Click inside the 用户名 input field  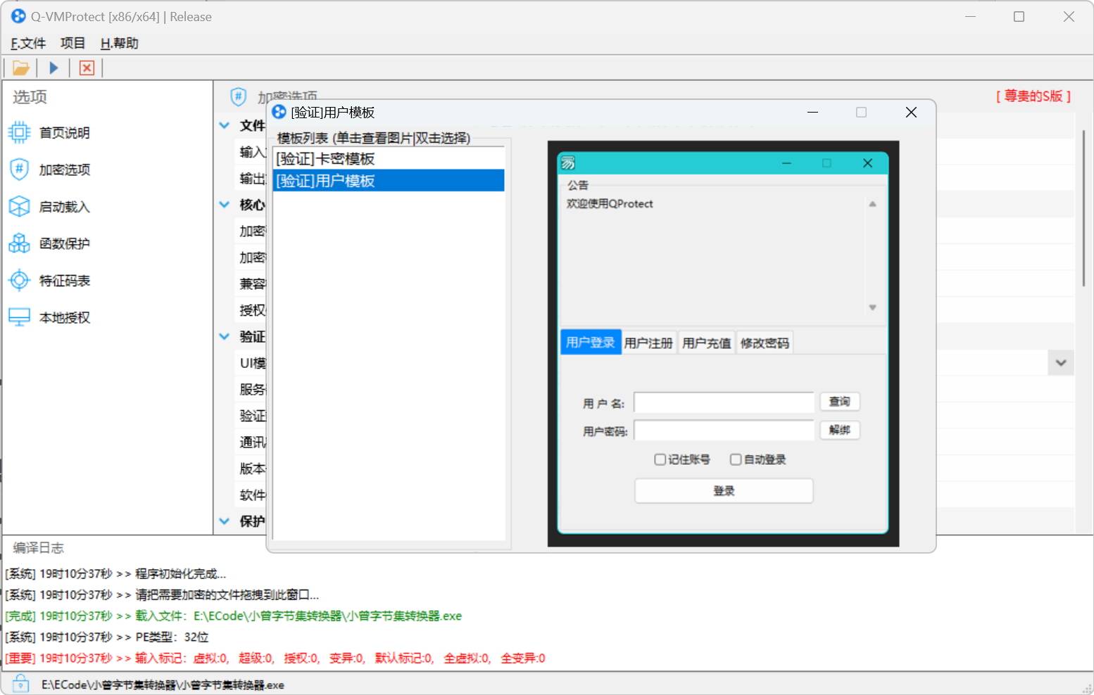(x=723, y=402)
